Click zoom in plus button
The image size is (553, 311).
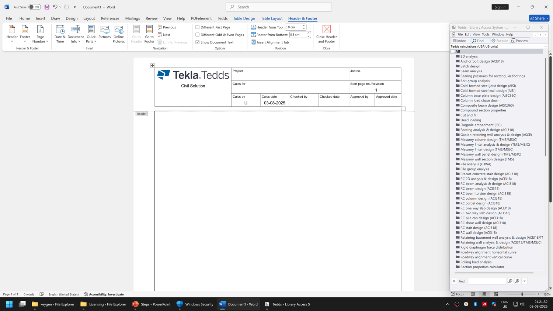point(539,294)
